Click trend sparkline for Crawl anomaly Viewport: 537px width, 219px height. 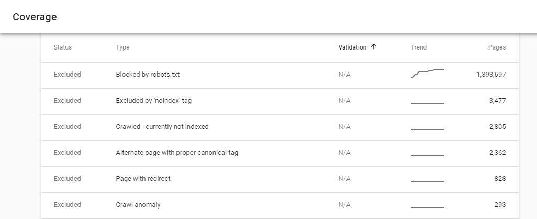tap(427, 207)
